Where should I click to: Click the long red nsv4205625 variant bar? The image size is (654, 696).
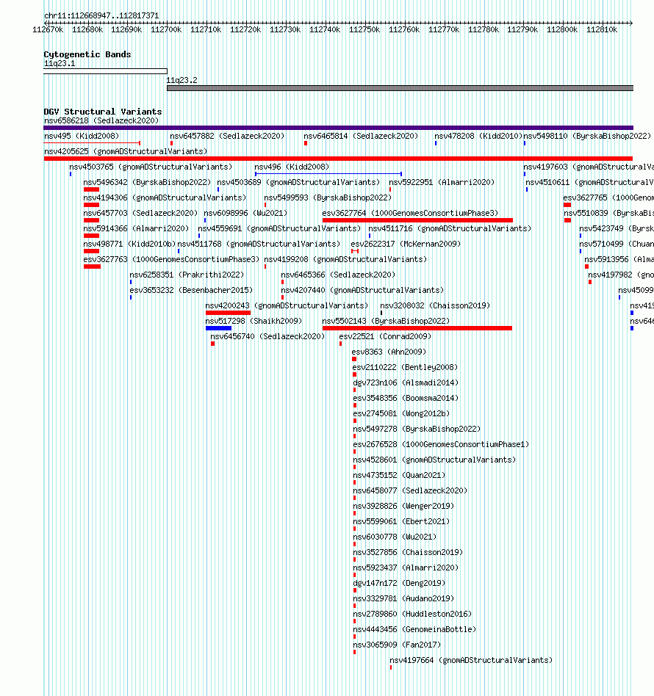(338, 159)
